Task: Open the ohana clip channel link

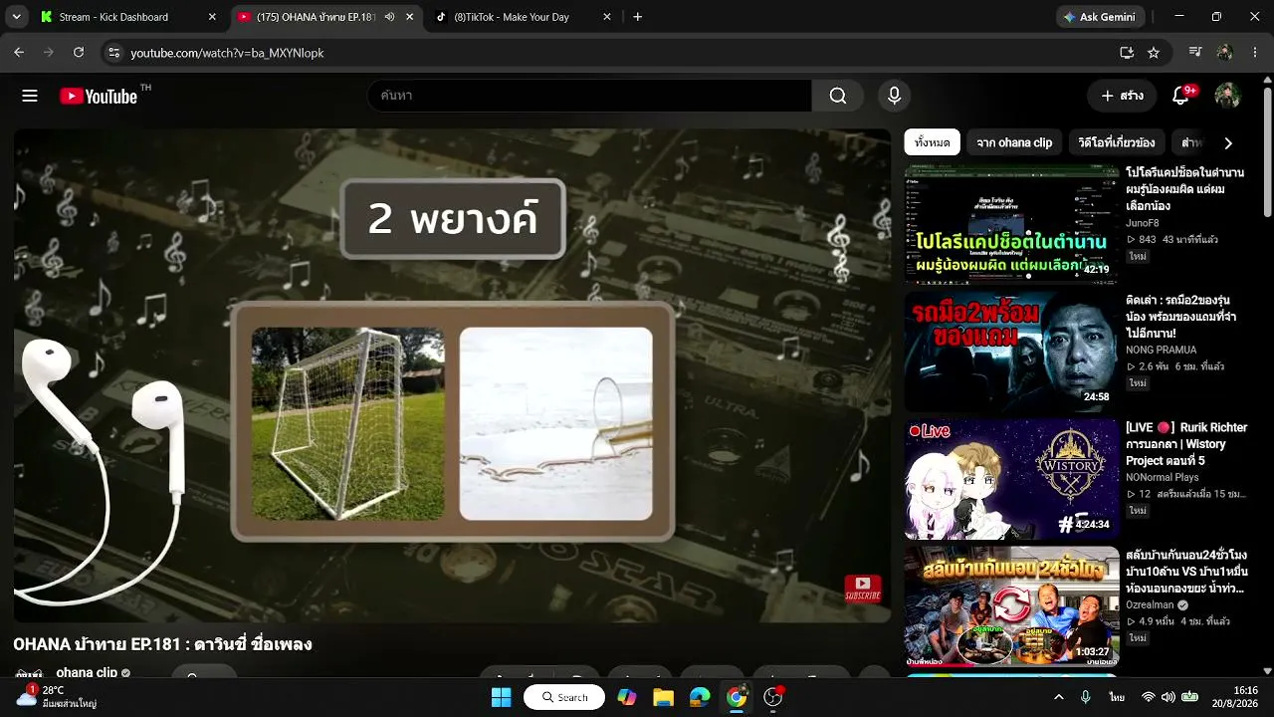Action: pyautogui.click(x=87, y=672)
